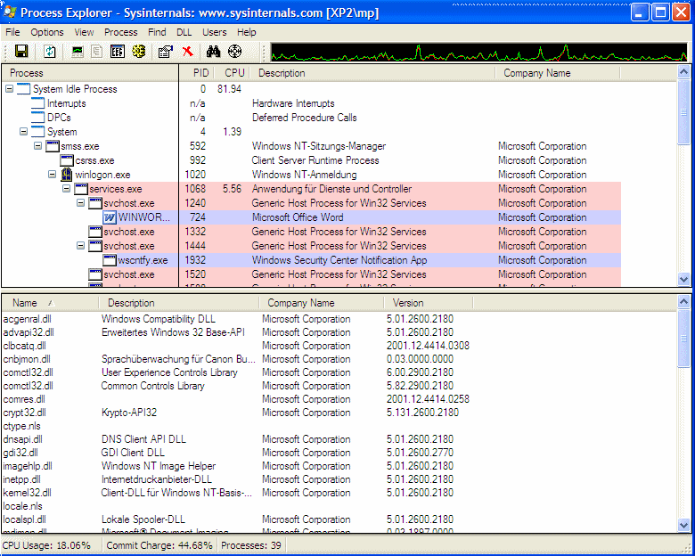Click the icon of svchost.exe PID 1332
This screenshot has height=556, width=695.
[x=95, y=232]
